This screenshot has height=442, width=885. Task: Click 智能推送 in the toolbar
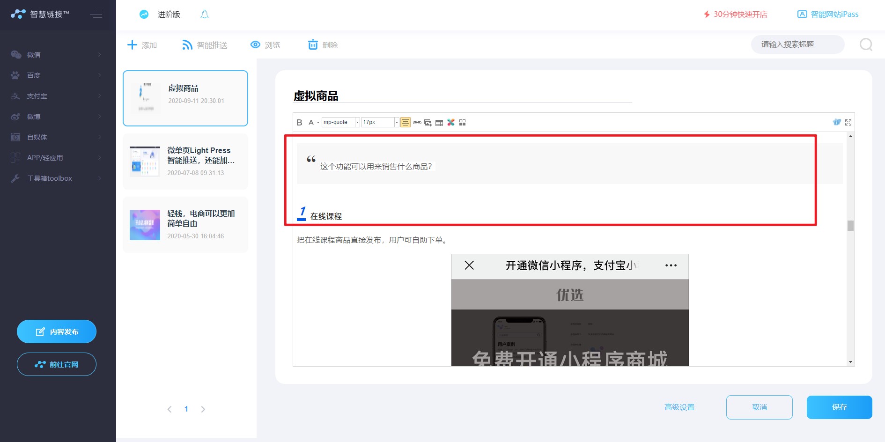tap(205, 45)
